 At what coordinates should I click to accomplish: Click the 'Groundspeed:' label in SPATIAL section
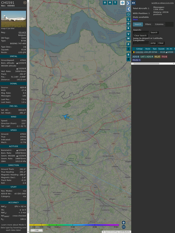[x=8, y=60]
